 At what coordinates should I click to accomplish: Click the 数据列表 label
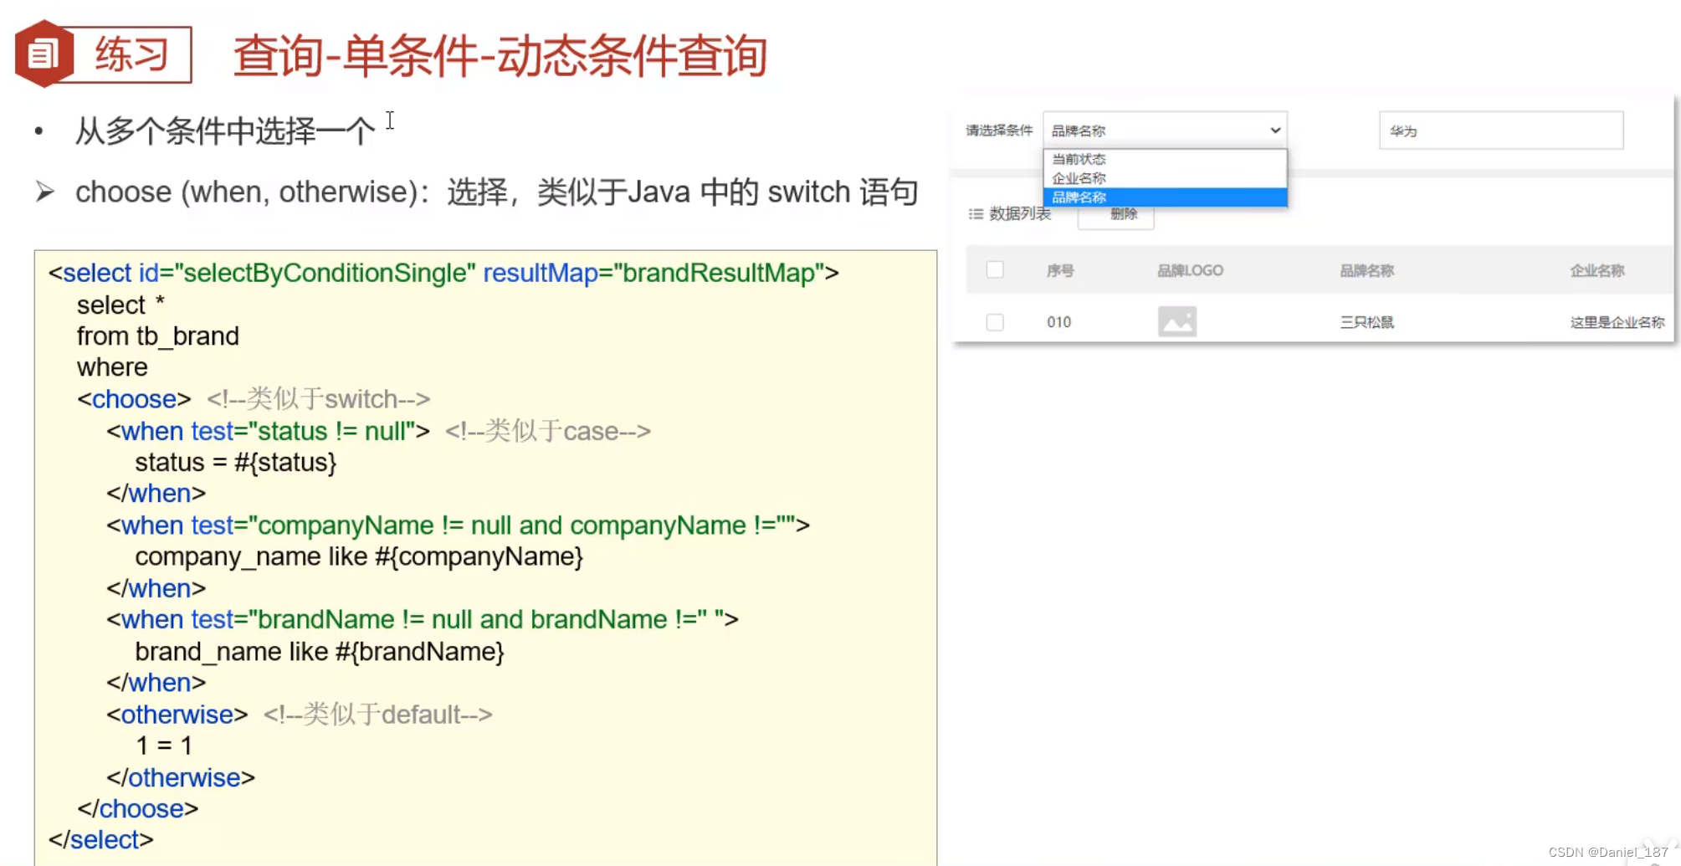pyautogui.click(x=1020, y=214)
